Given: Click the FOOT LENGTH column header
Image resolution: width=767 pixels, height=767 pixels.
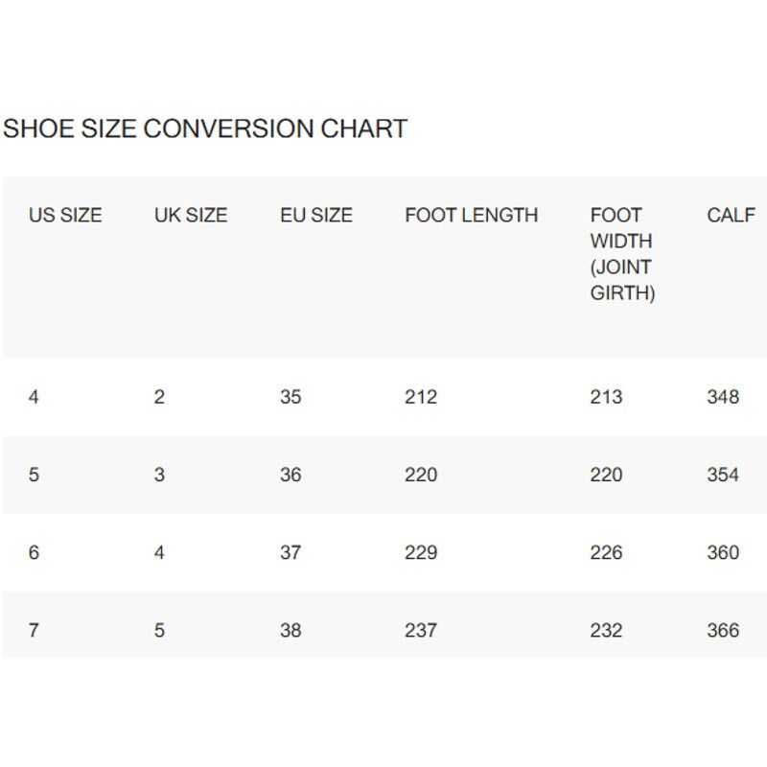Looking at the screenshot, I should (x=472, y=215).
